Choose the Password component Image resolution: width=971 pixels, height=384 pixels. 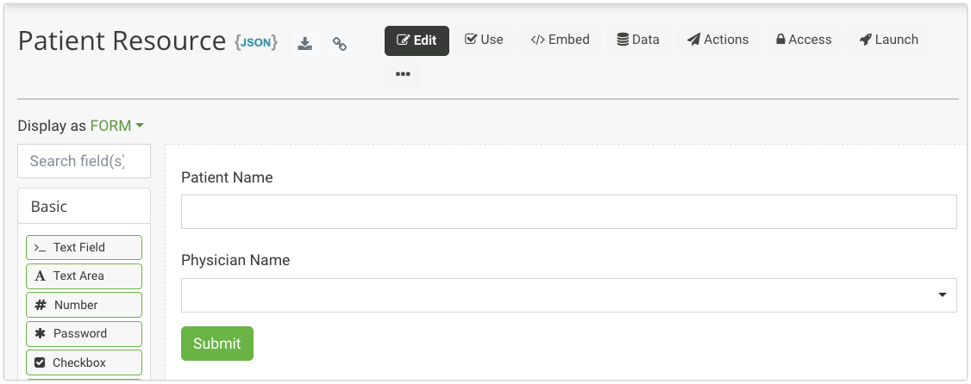click(x=84, y=333)
